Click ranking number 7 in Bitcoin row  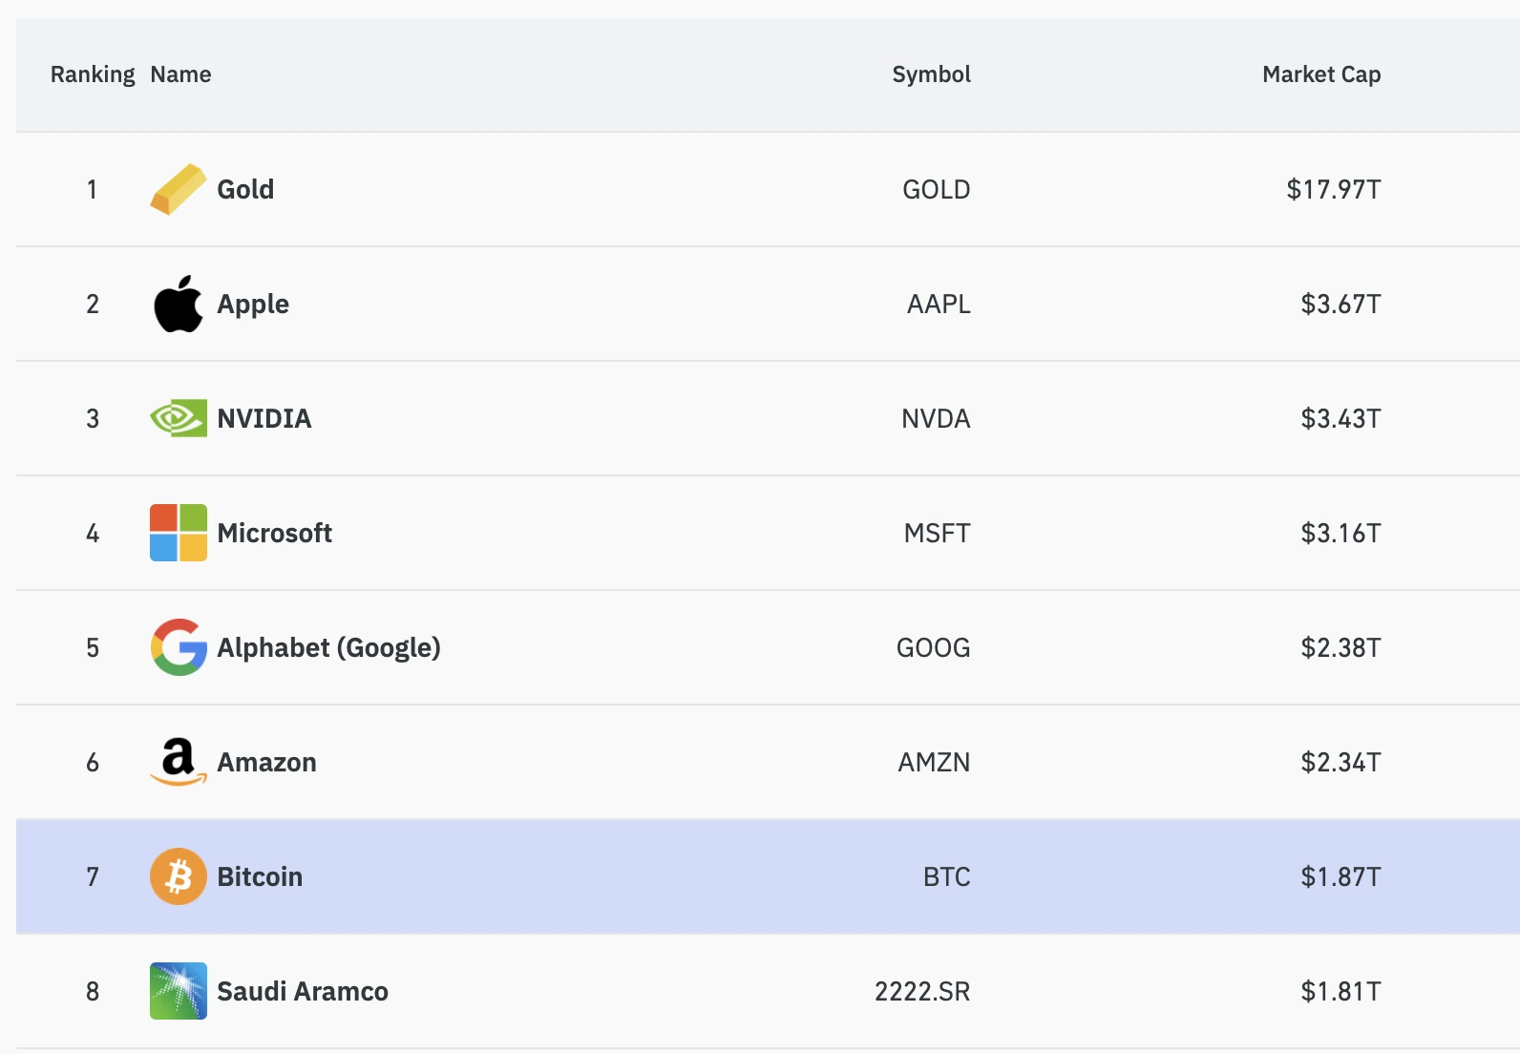(x=93, y=876)
